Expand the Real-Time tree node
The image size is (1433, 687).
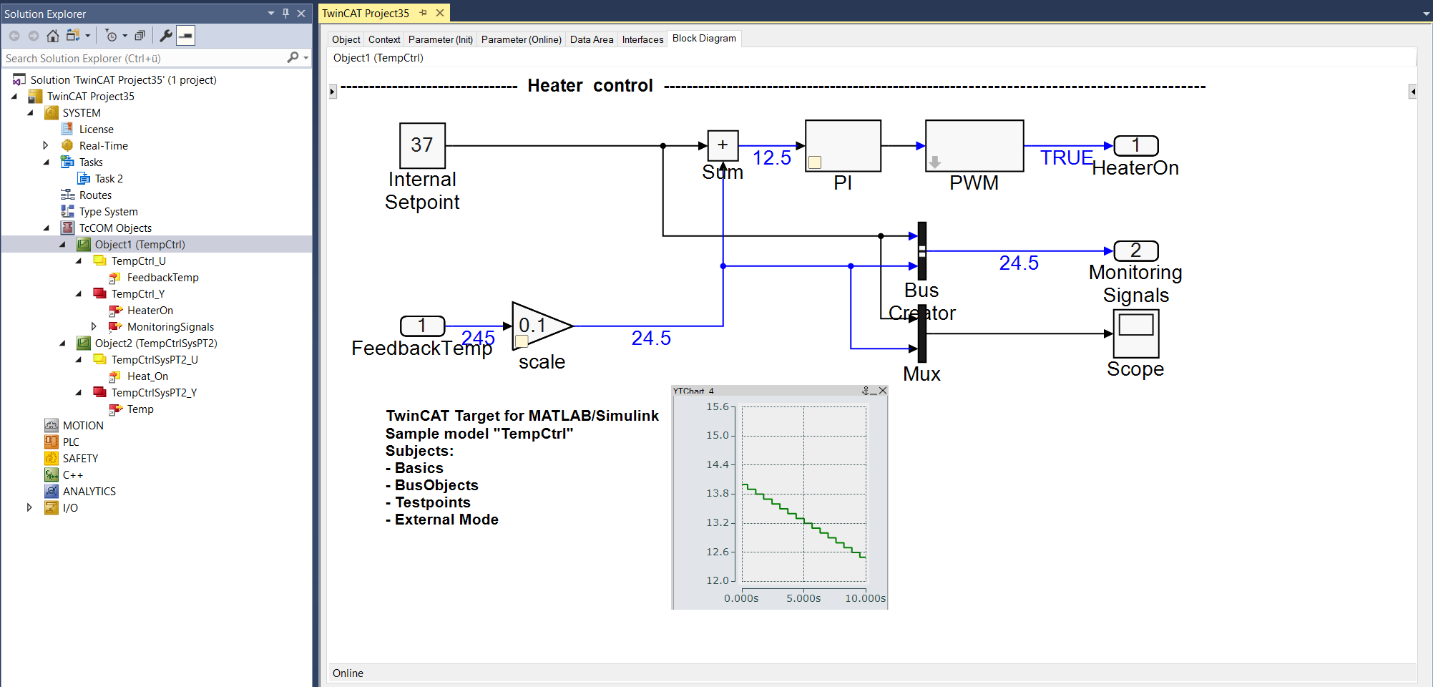pyautogui.click(x=46, y=145)
